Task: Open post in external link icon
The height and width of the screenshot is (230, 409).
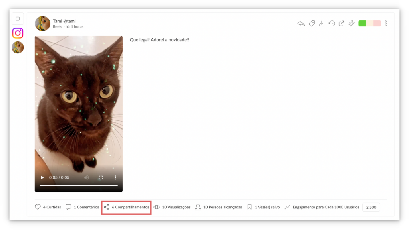Action: [341, 24]
